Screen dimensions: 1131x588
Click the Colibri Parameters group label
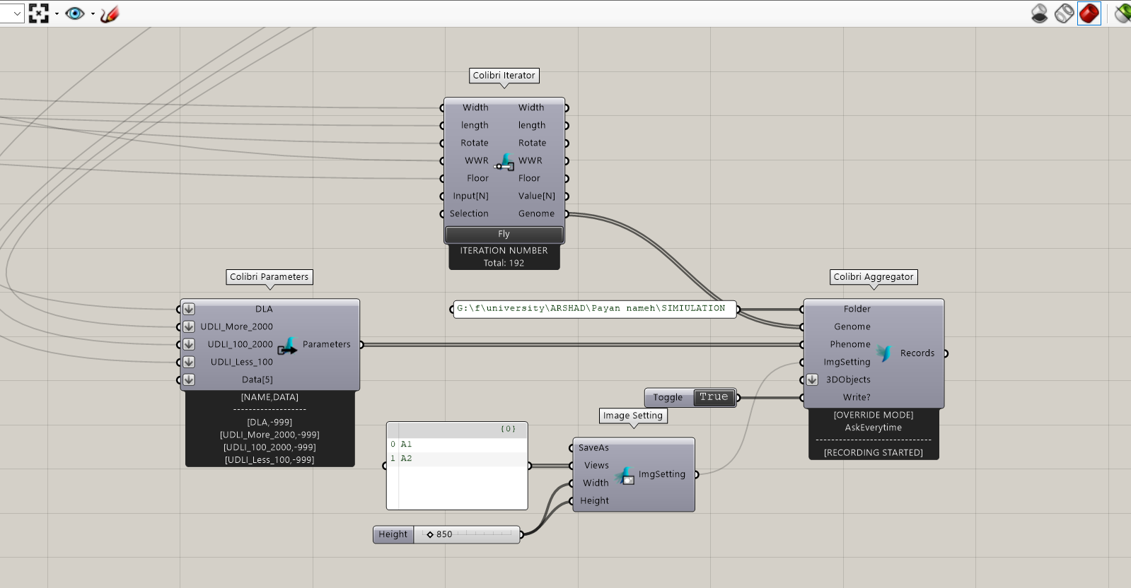pos(269,277)
